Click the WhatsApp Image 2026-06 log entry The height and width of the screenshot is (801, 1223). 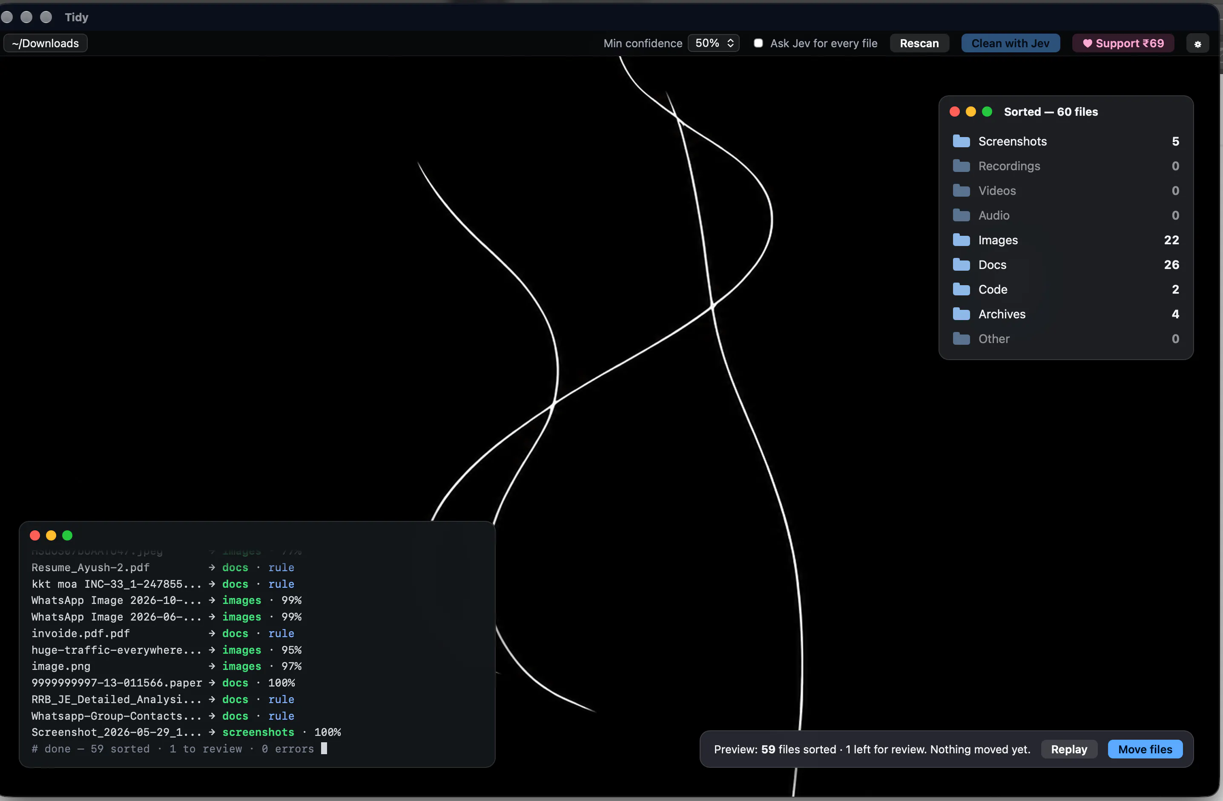167,616
